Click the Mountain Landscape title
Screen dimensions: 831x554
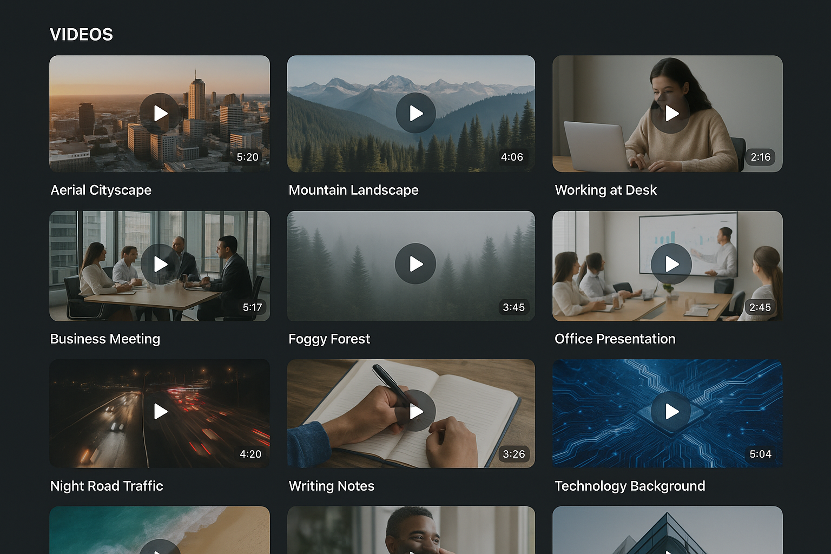(353, 190)
